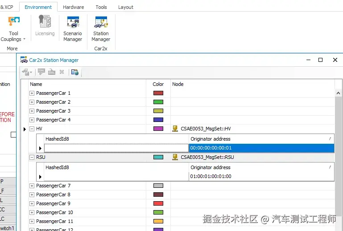Expand the PassengerCar 10 row
343x231 pixels.
(32, 212)
